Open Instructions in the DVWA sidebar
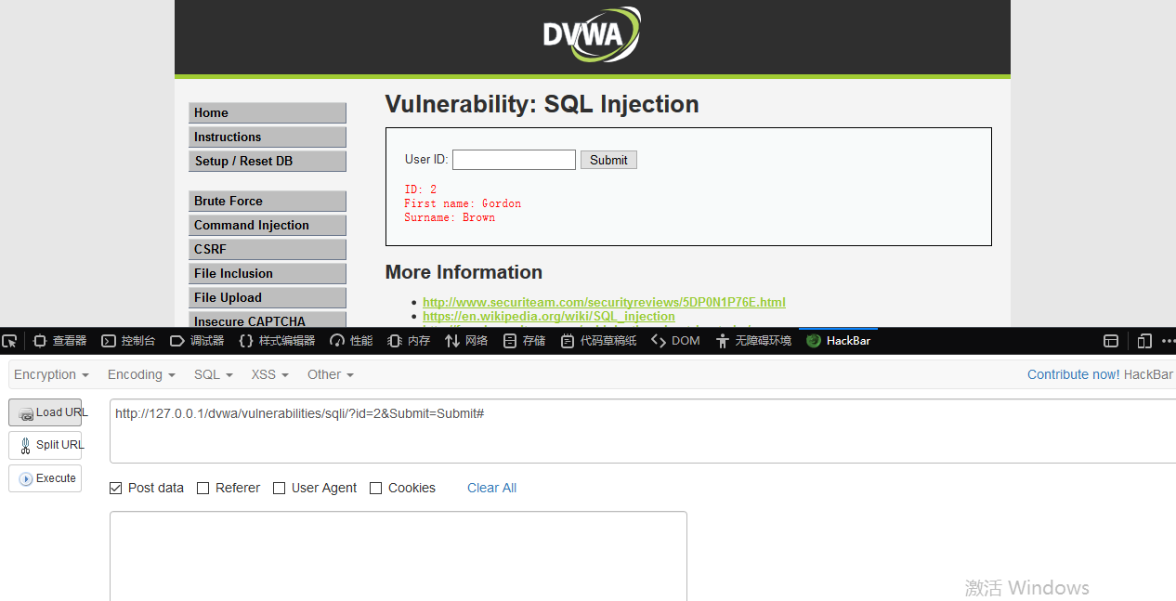 point(268,137)
